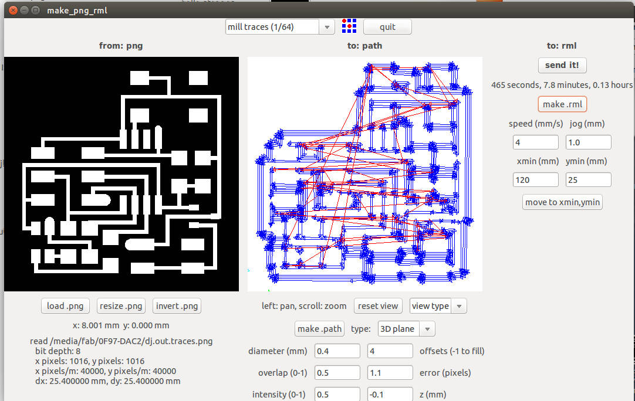Image resolution: width=635 pixels, height=401 pixels.
Task: Click the error (pixels) field showing 1.1
Action: (x=390, y=373)
